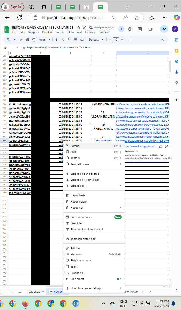The width and height of the screenshot is (181, 310).
Task: Open the comments panel icon
Action: (x=140, y=29)
